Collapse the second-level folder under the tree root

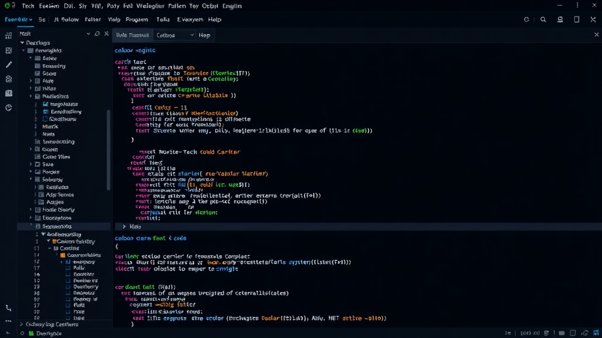coord(24,50)
